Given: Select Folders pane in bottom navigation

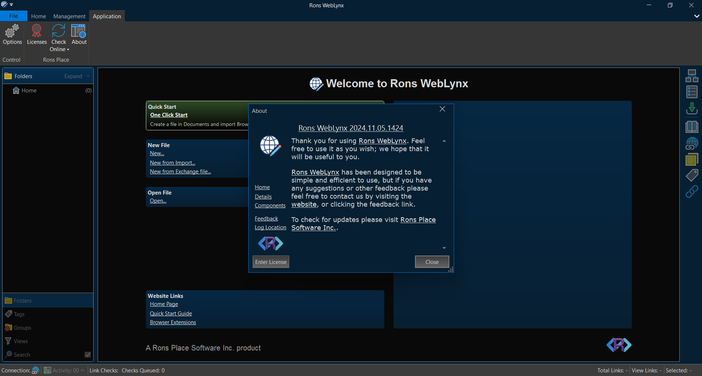Looking at the screenshot, I should [x=48, y=300].
